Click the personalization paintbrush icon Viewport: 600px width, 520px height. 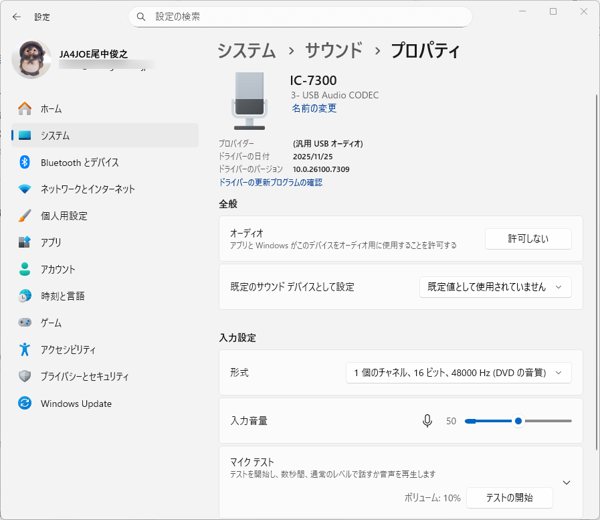(x=25, y=215)
